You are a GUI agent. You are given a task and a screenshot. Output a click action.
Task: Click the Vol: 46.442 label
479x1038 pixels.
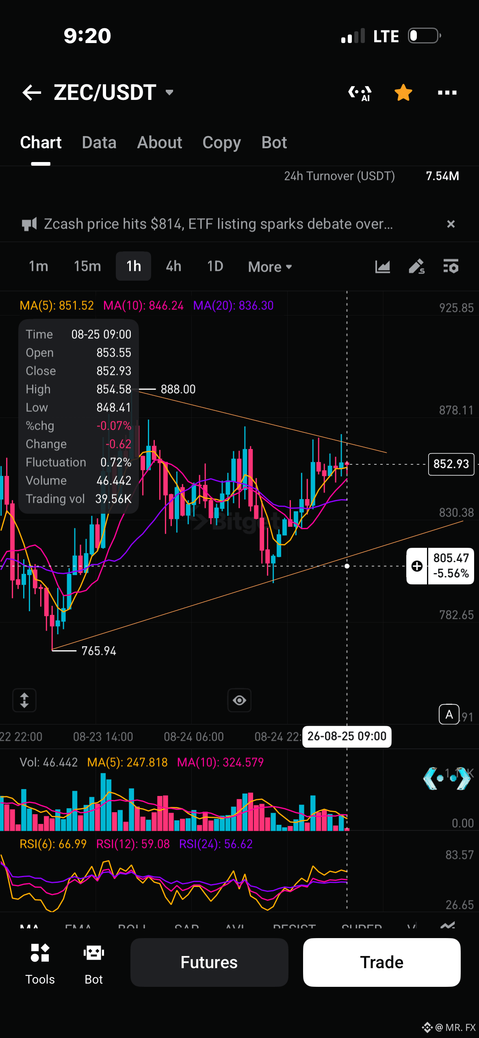(49, 762)
